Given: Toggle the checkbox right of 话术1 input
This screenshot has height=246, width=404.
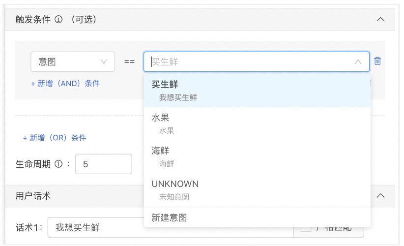Looking at the screenshot, I should (306, 228).
